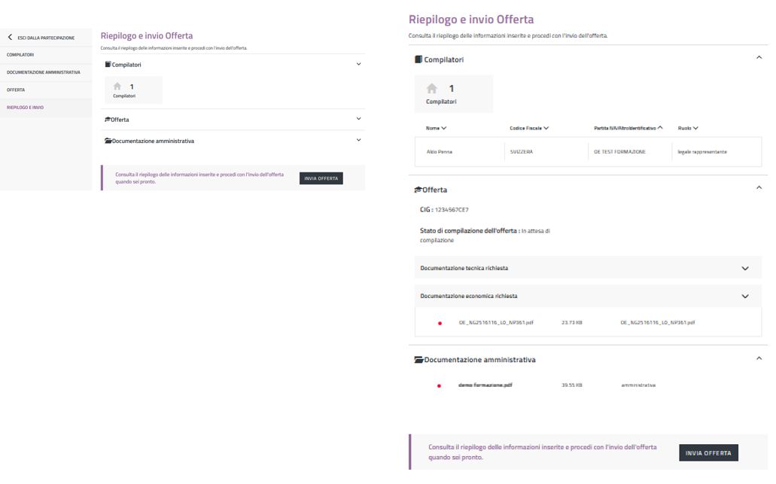Collapse the Compilatori section showing the Alex Penna table

[x=759, y=58]
